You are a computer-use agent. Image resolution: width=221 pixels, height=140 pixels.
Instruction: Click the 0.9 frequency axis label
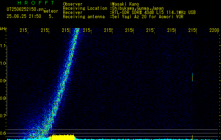[x=3, y=81]
